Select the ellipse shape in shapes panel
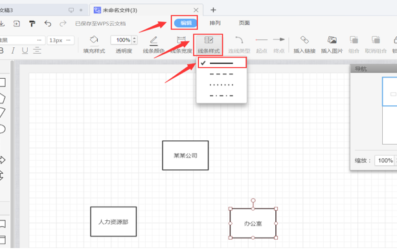Screen dimensions: 397x250 tap(2, 129)
